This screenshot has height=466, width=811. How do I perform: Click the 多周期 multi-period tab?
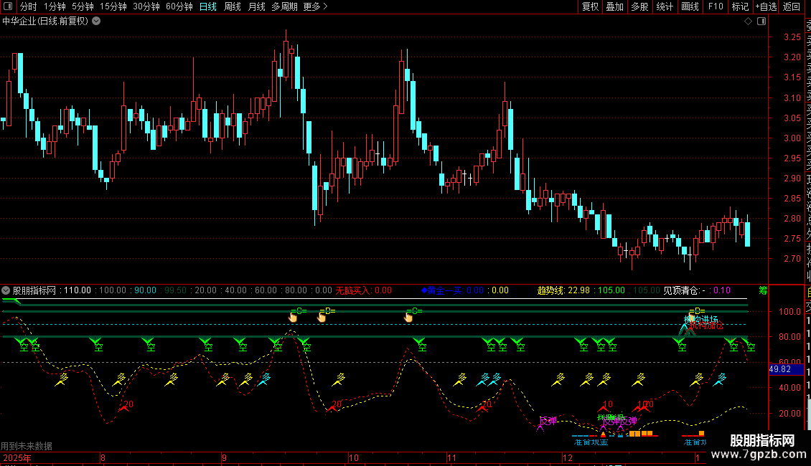284,6
